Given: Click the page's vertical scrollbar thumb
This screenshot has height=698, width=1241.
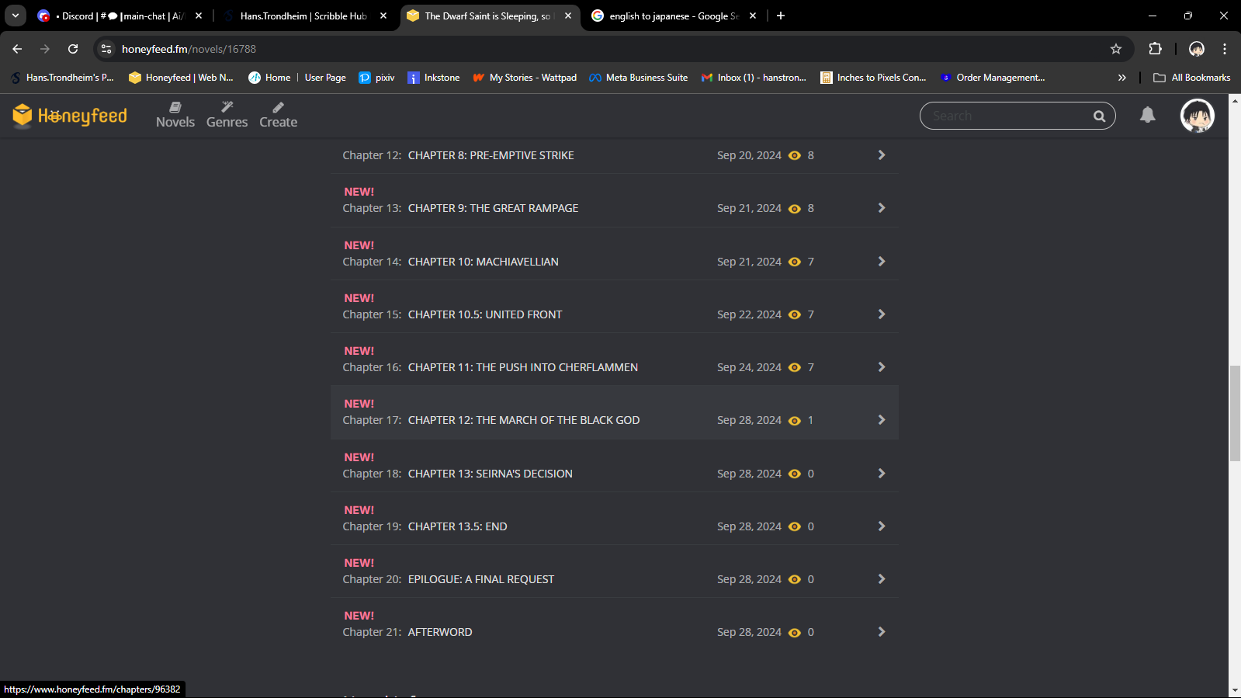Looking at the screenshot, I should [1234, 413].
